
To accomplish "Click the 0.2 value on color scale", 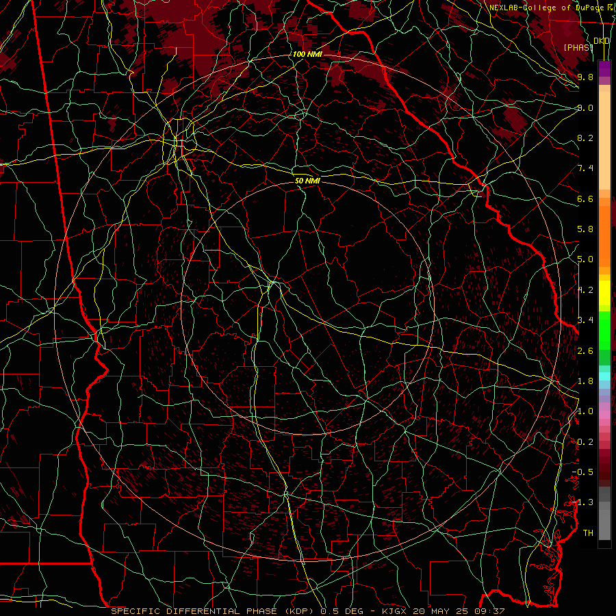I will (585, 442).
